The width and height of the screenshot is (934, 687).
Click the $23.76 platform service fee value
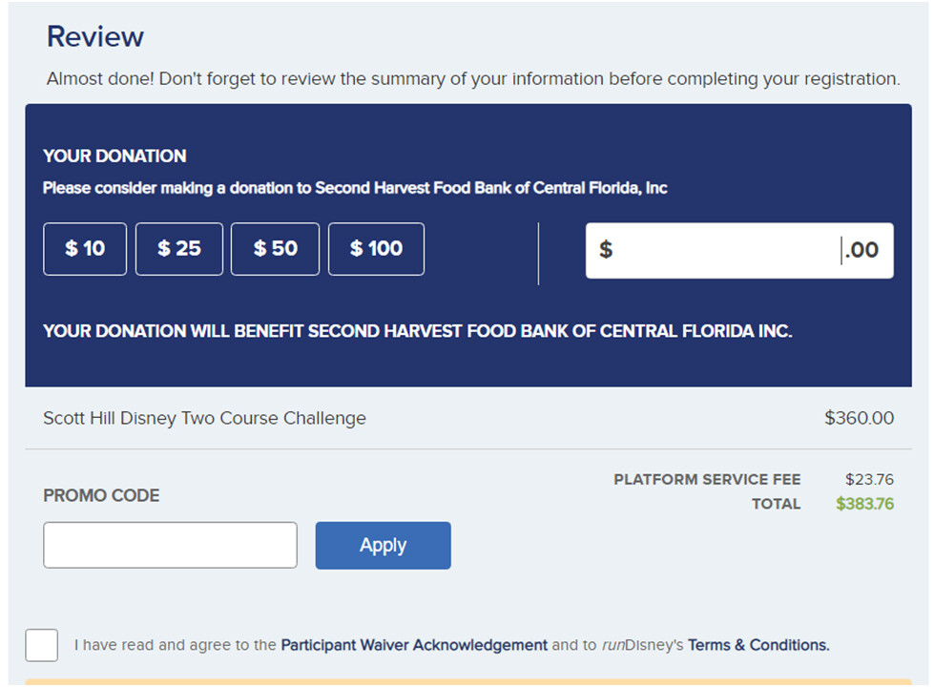(869, 479)
